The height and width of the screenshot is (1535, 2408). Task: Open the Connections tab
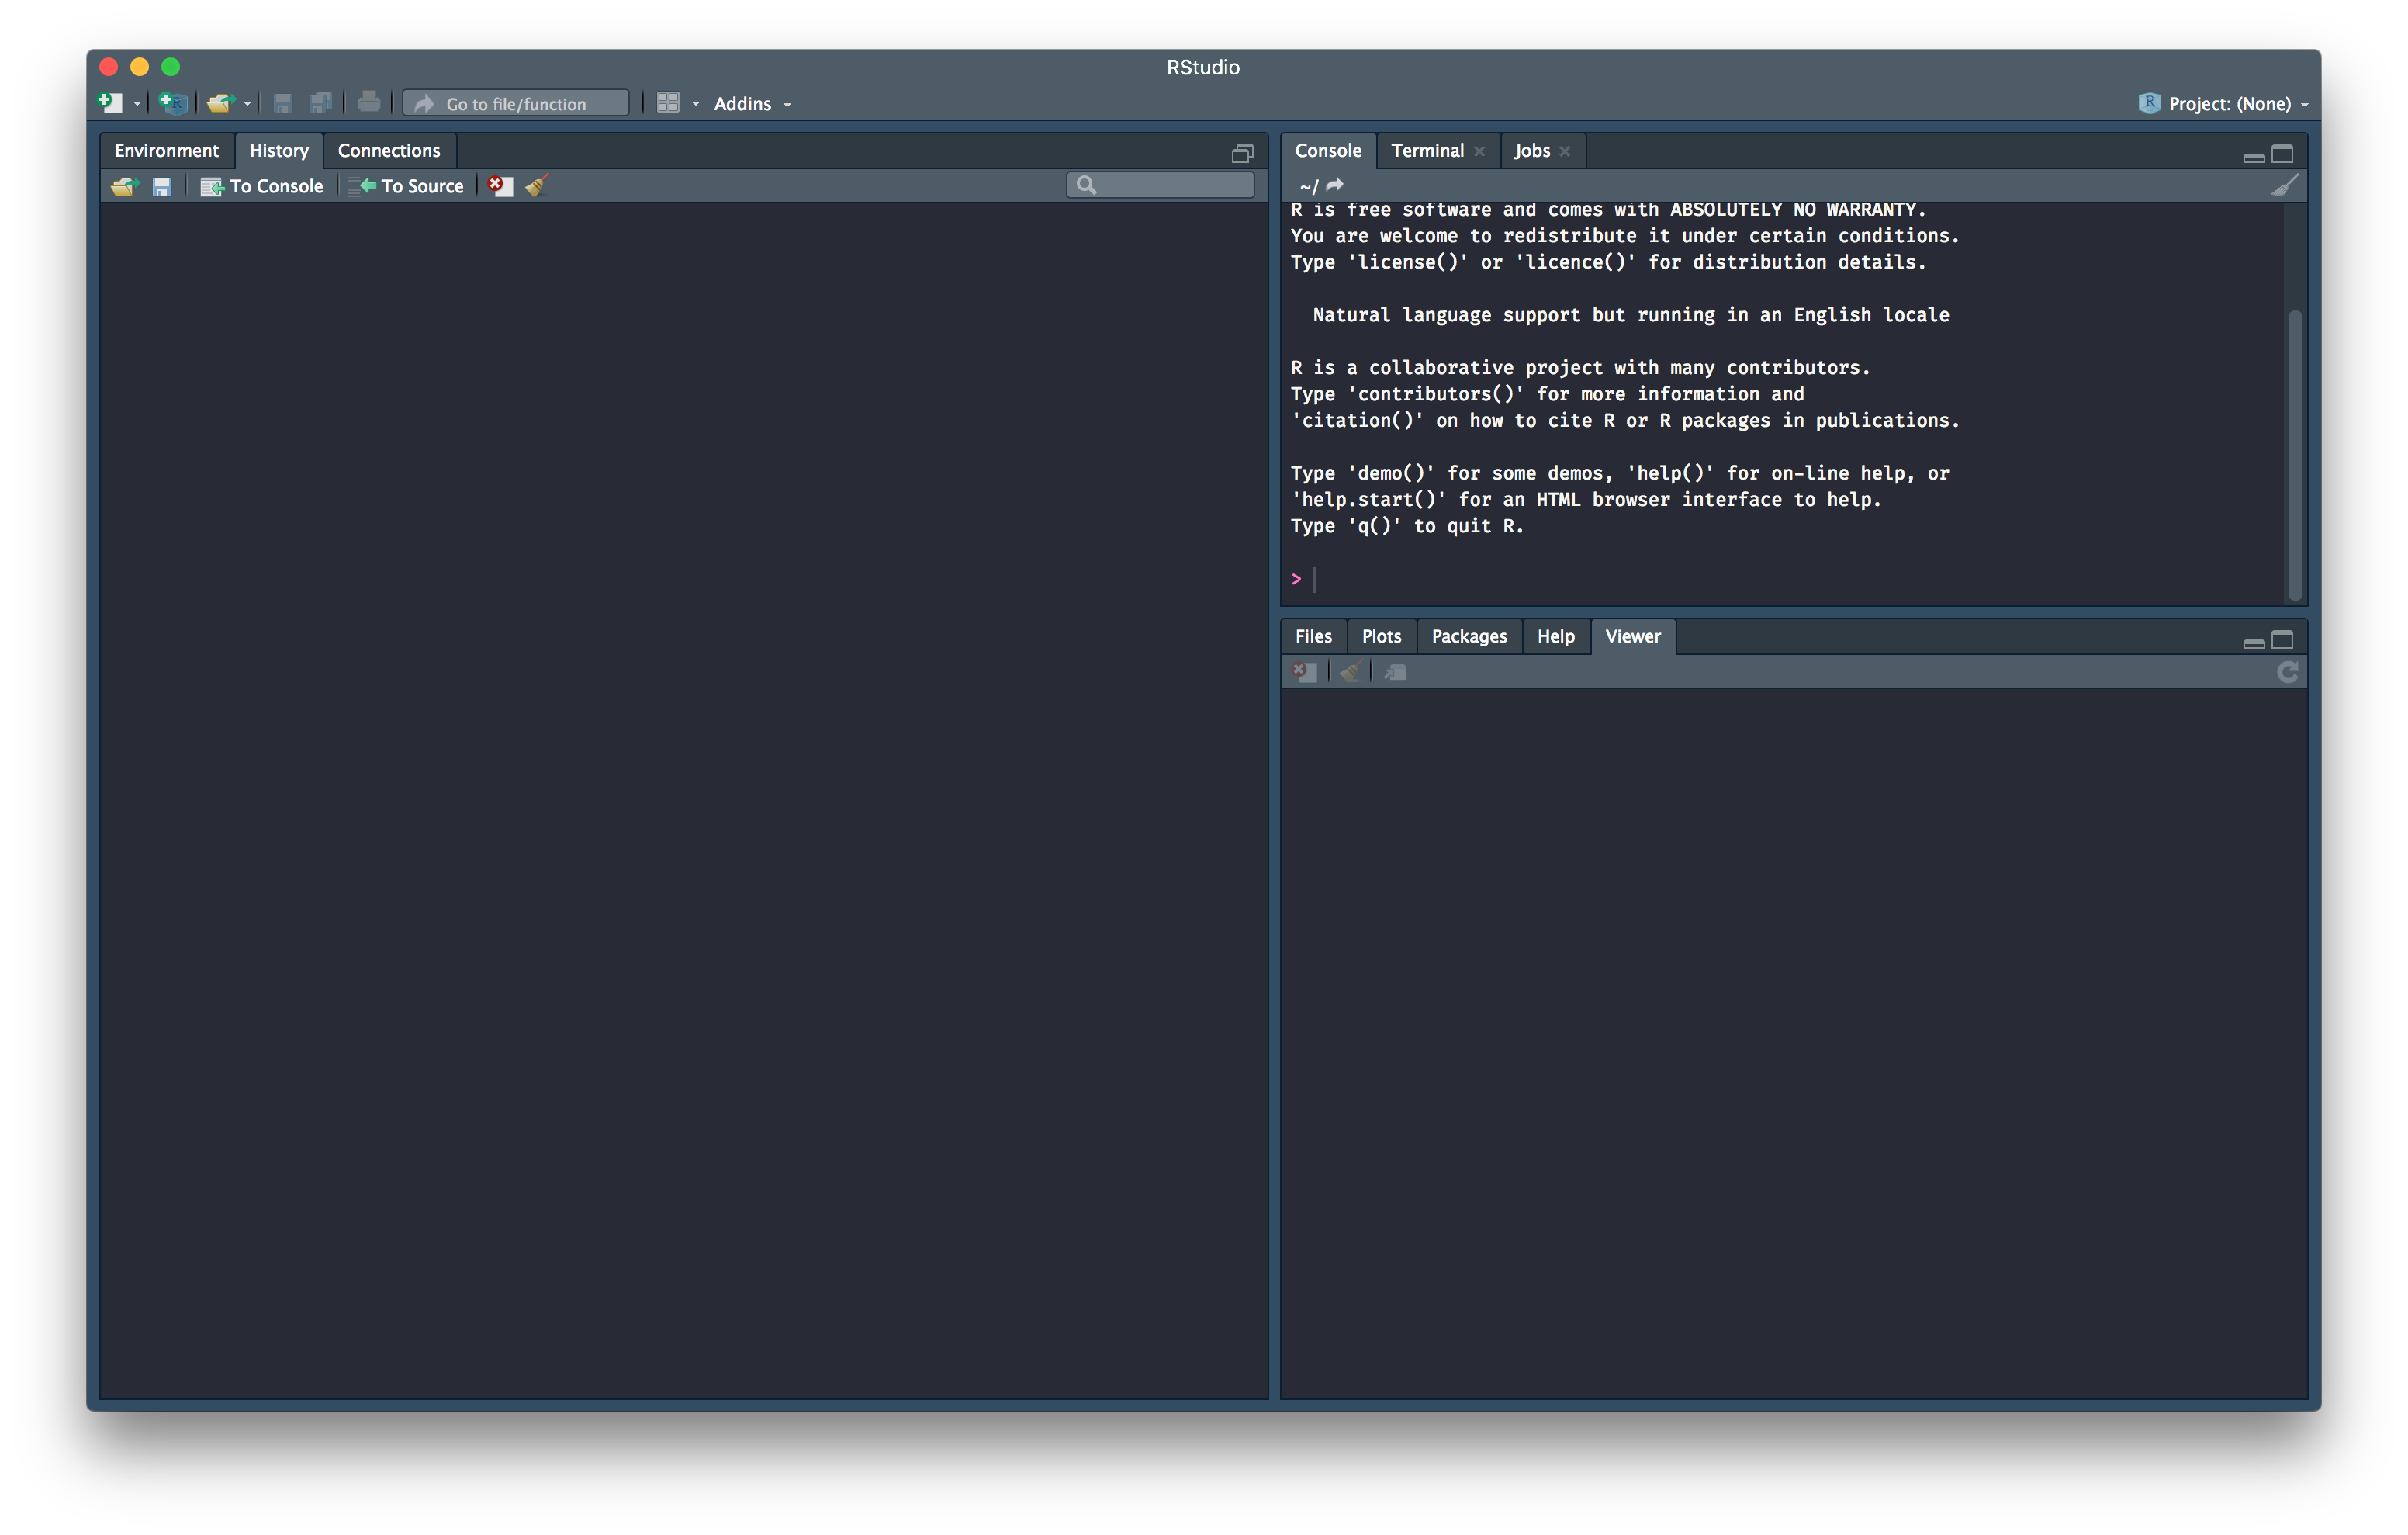[x=389, y=150]
